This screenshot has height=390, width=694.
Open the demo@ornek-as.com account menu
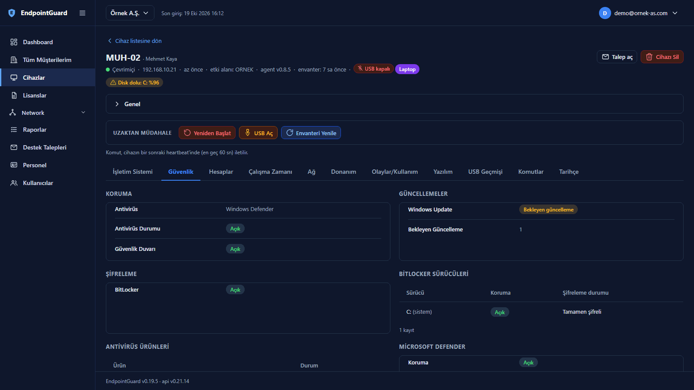(x=638, y=13)
